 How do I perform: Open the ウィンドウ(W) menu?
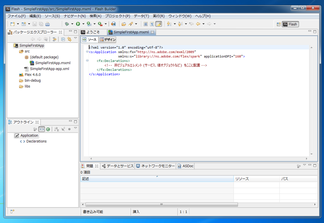coord(180,16)
